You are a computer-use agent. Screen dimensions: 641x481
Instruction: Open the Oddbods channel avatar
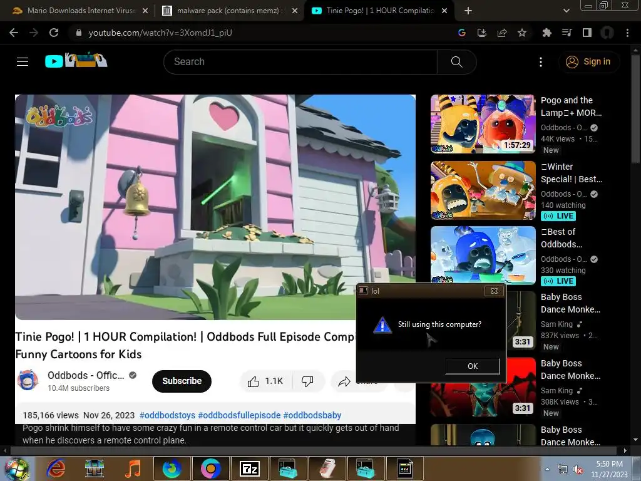28,380
